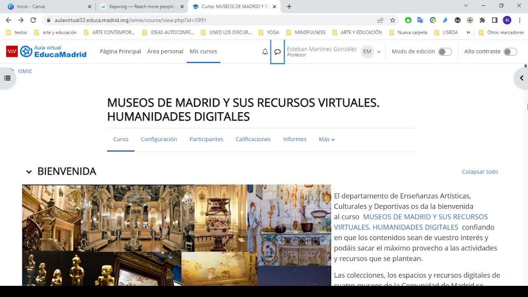Reload the current page

33,20
